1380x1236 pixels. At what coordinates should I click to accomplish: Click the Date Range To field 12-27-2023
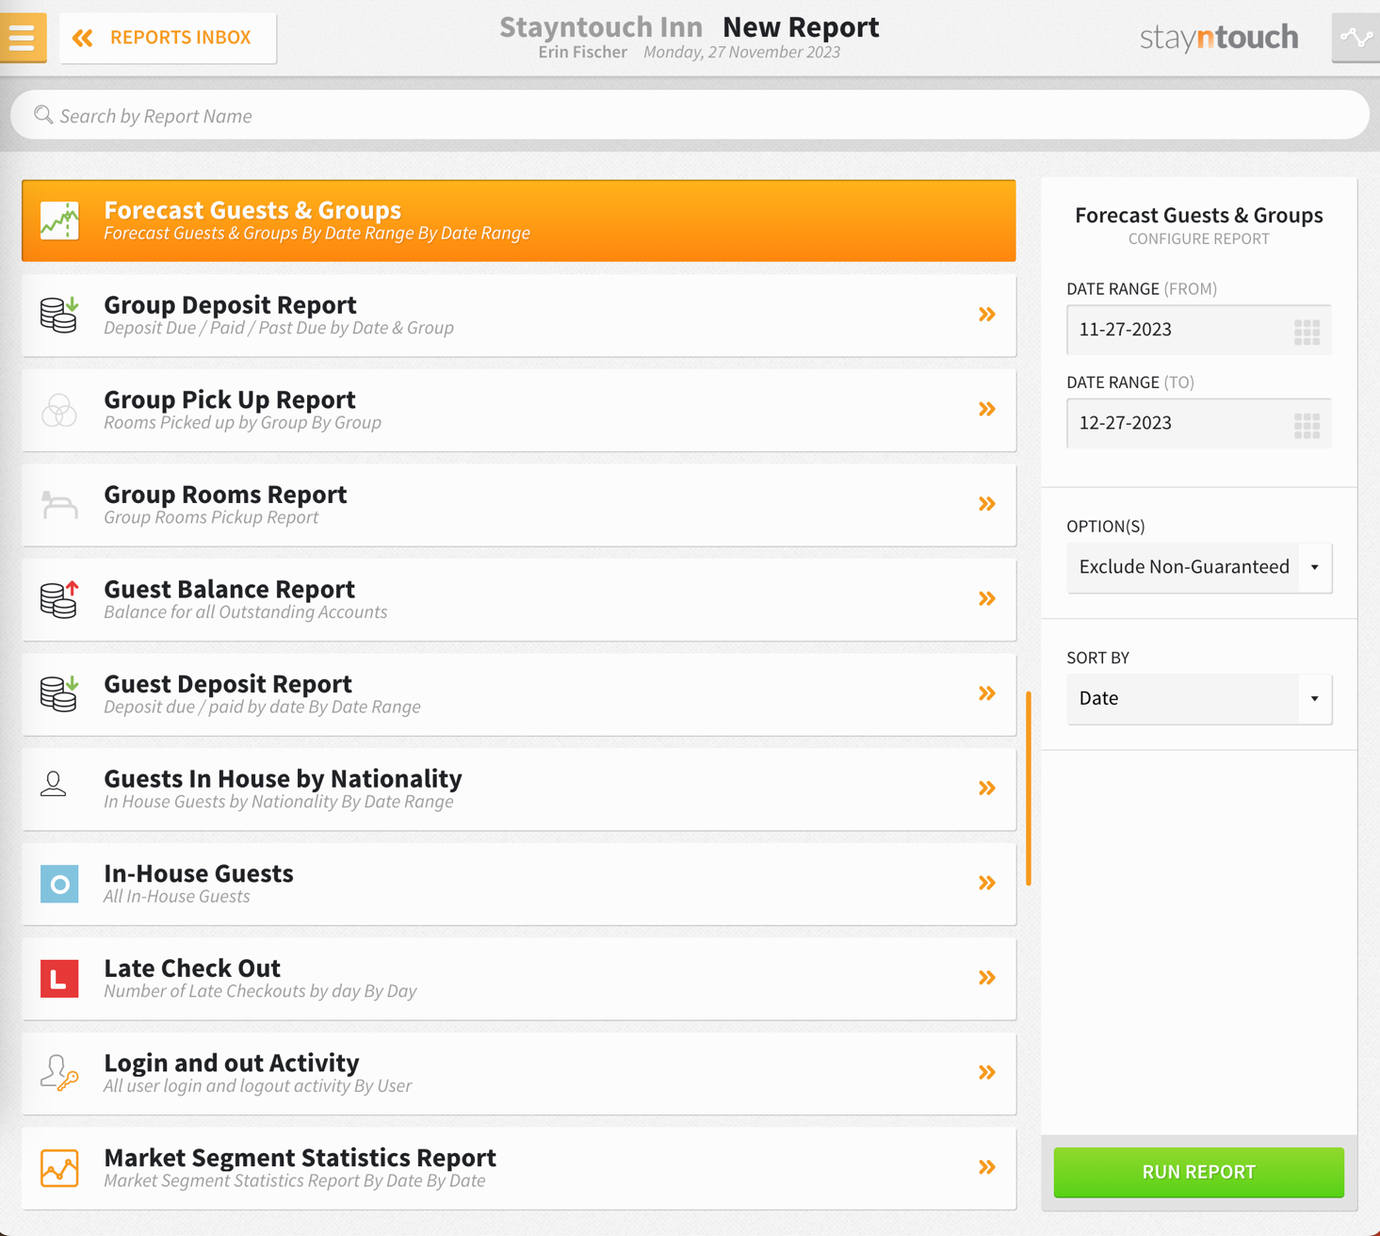click(1198, 423)
